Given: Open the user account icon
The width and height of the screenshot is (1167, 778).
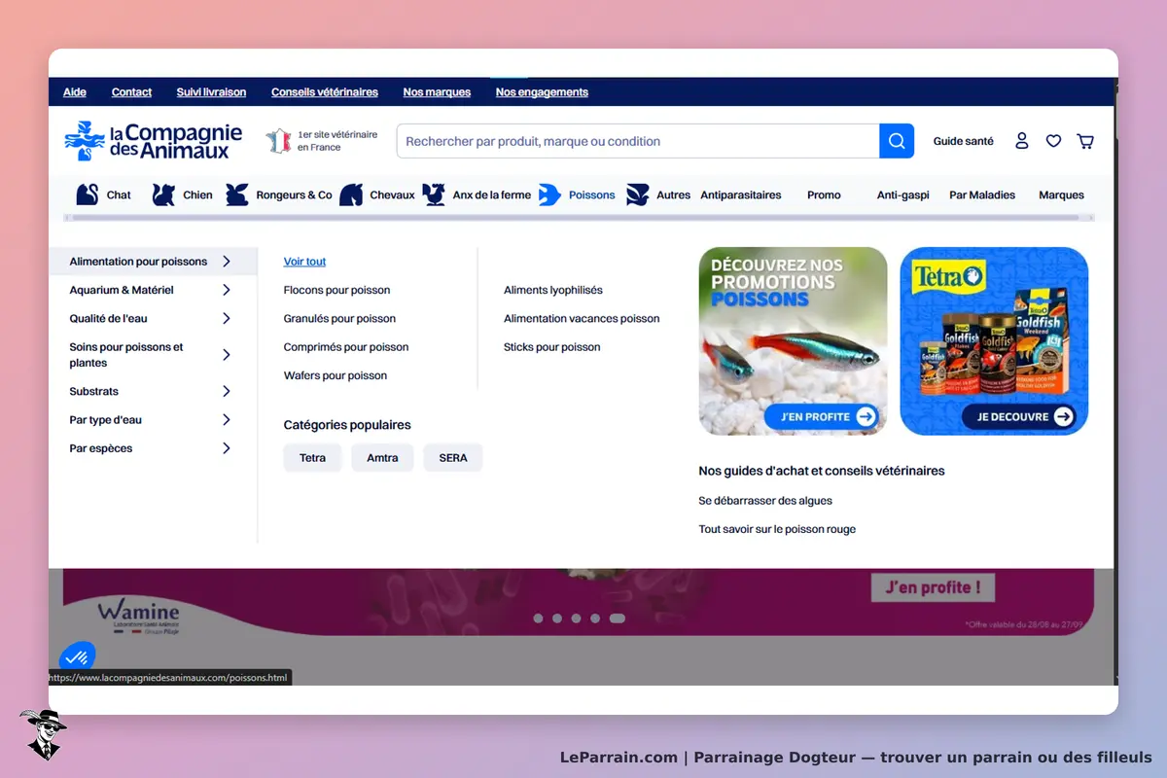Looking at the screenshot, I should 1021,141.
